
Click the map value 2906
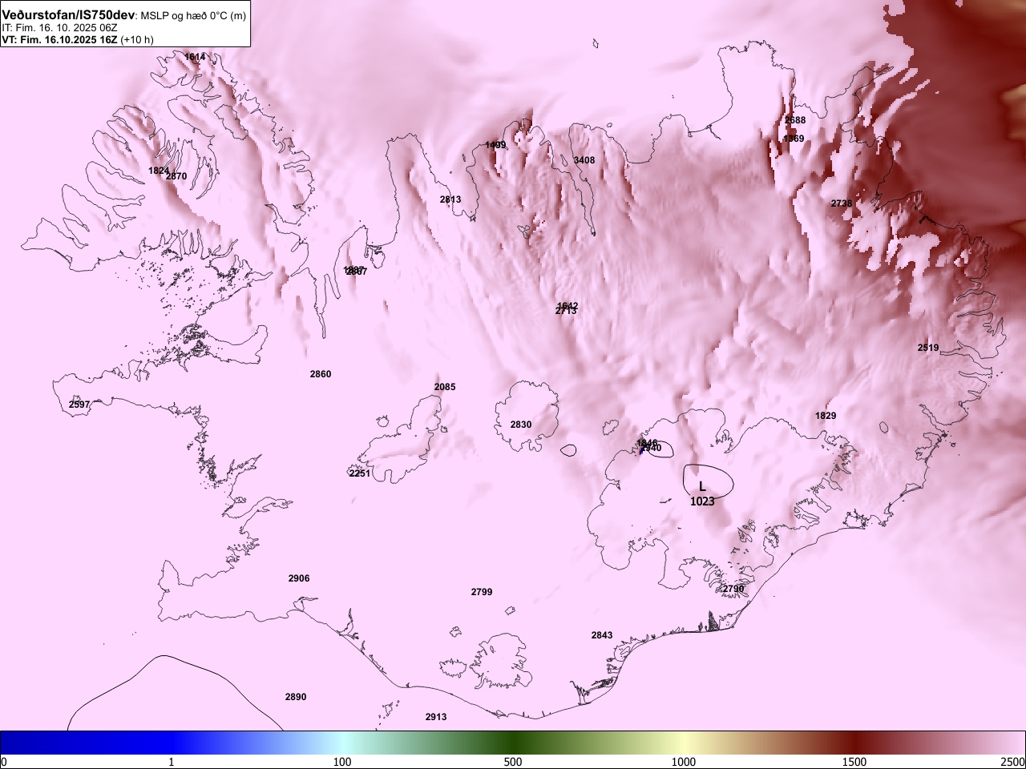(x=299, y=578)
